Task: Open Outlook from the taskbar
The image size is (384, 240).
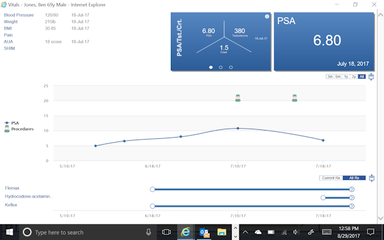Action: point(204,232)
